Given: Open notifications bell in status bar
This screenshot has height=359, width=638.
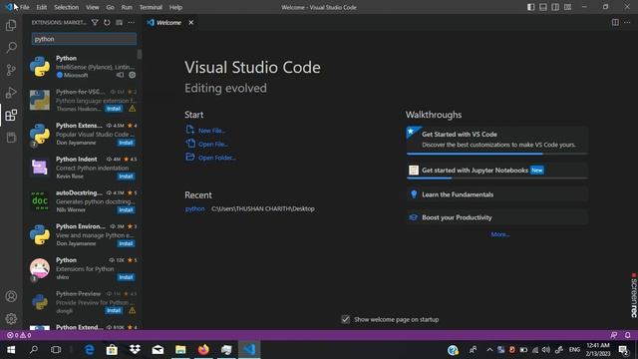Looking at the screenshot, I should [627, 335].
